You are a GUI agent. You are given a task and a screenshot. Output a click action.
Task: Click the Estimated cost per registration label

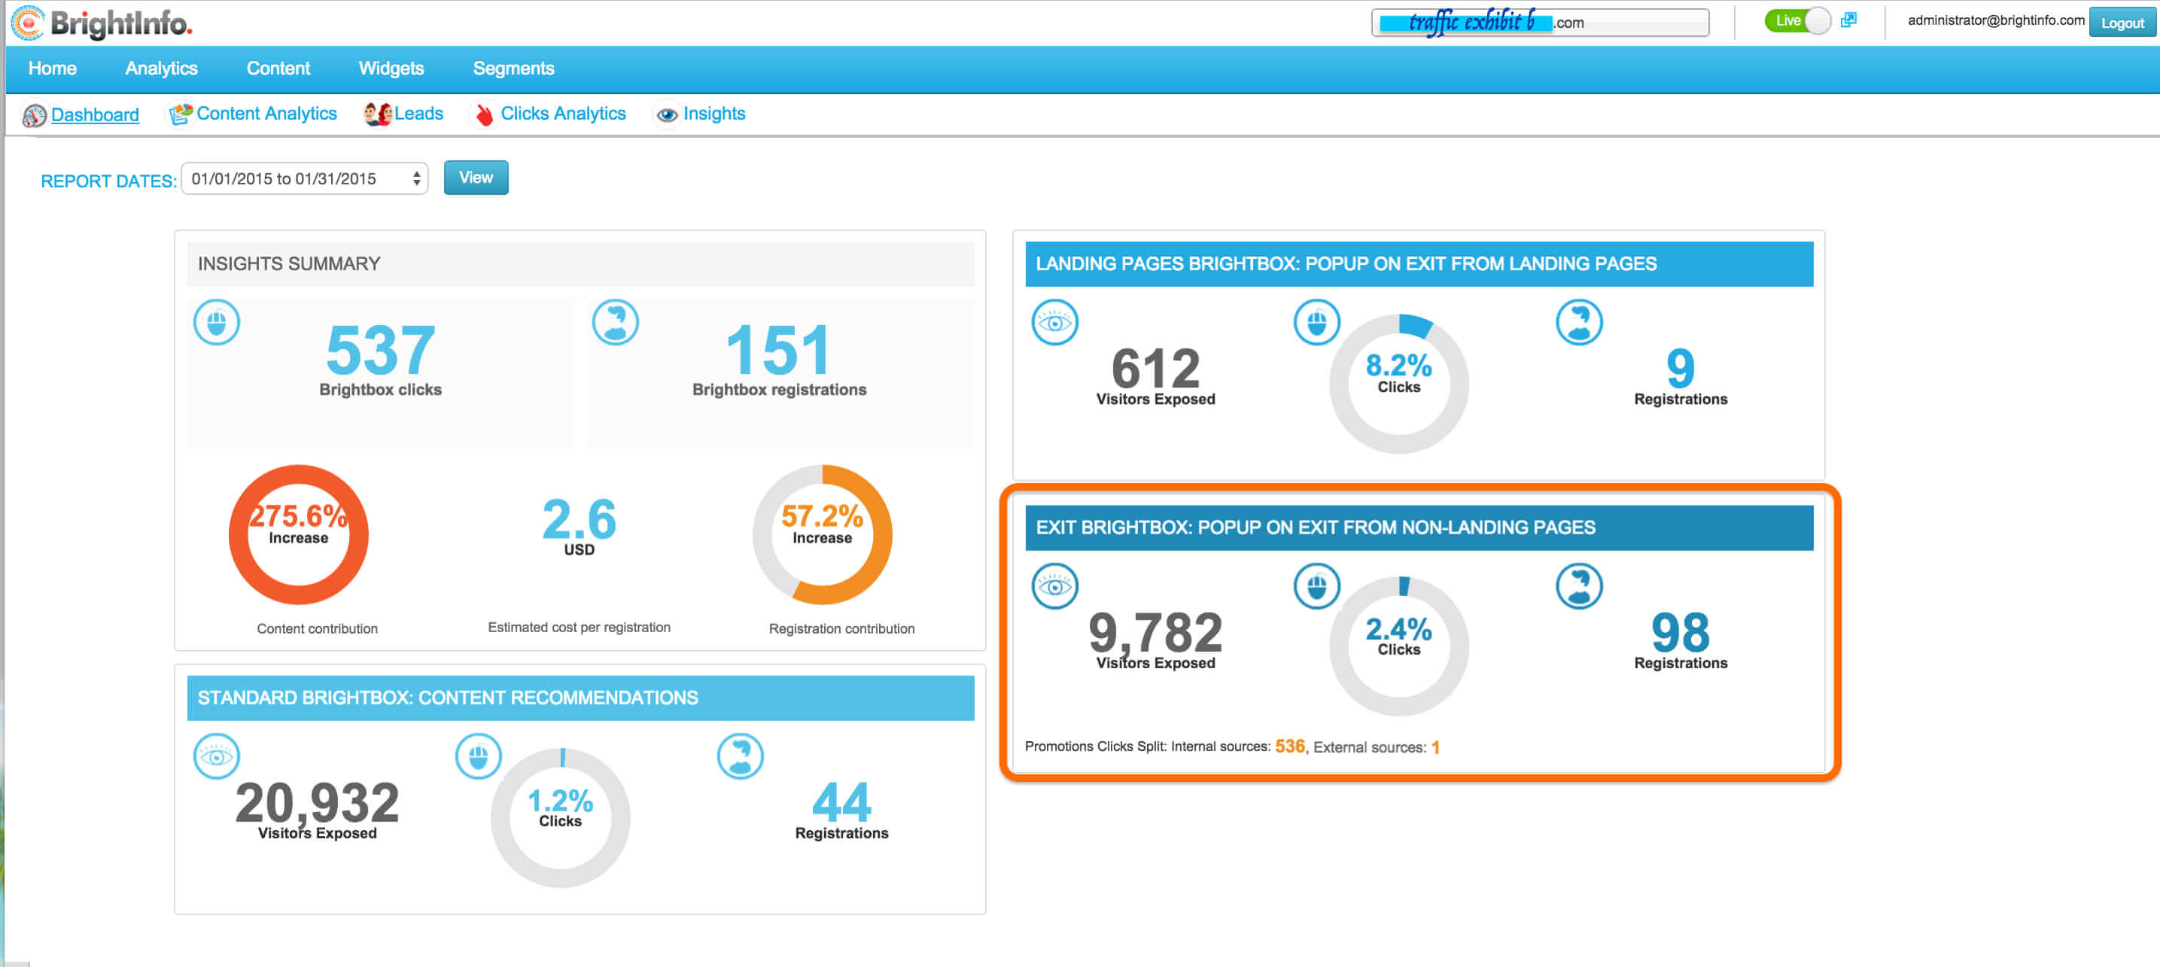(x=579, y=628)
